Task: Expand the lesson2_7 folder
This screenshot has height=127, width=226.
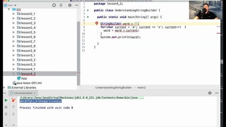Action: pyautogui.click(x=14, y=42)
